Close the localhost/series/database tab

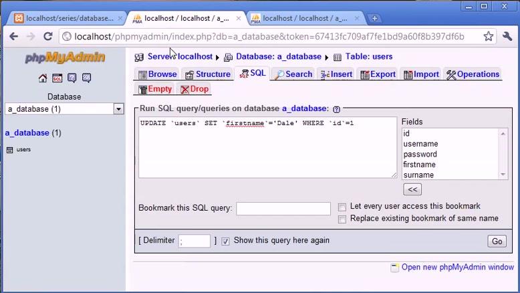coord(120,19)
